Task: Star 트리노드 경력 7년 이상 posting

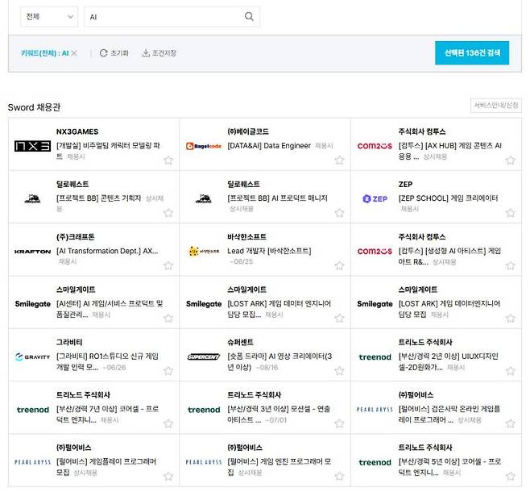Action: click(x=168, y=424)
